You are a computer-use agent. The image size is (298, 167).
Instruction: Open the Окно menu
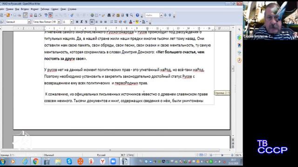[x=63, y=9]
